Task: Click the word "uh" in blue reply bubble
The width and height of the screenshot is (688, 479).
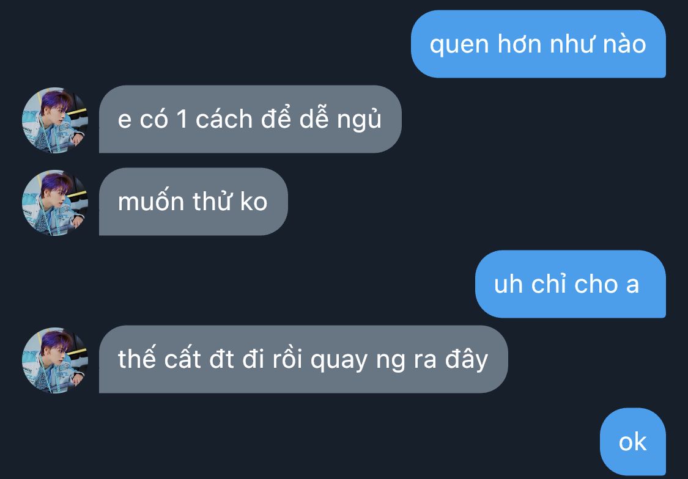Action: pyautogui.click(x=508, y=285)
